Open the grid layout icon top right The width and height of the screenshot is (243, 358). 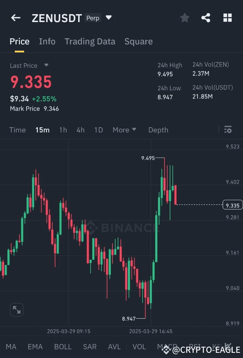[x=228, y=18]
